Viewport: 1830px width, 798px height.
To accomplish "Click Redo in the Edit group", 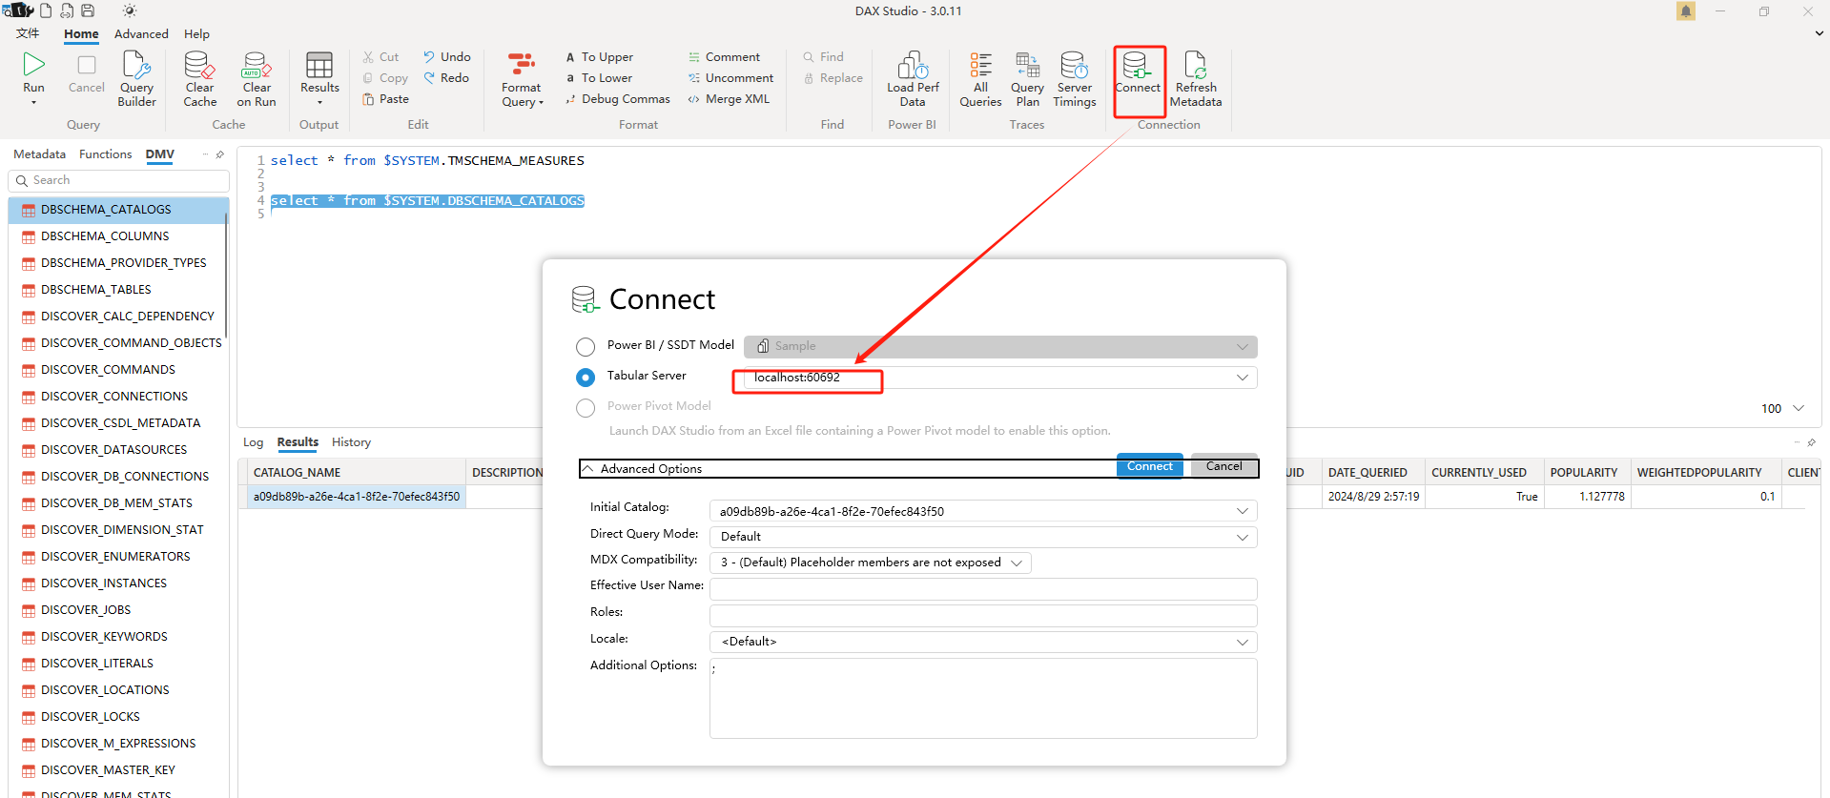I will [x=446, y=78].
